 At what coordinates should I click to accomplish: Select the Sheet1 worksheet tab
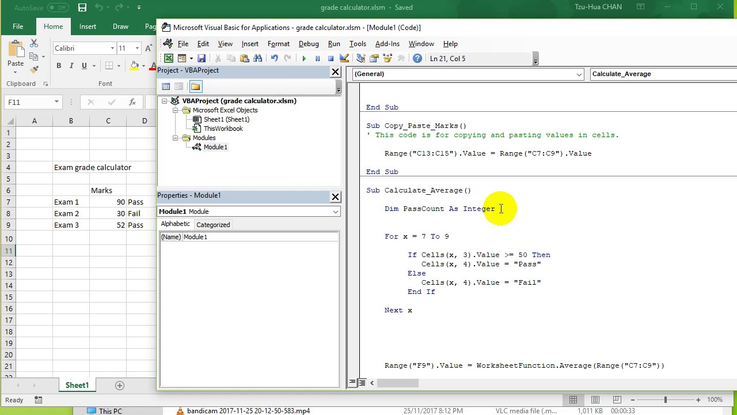click(77, 385)
